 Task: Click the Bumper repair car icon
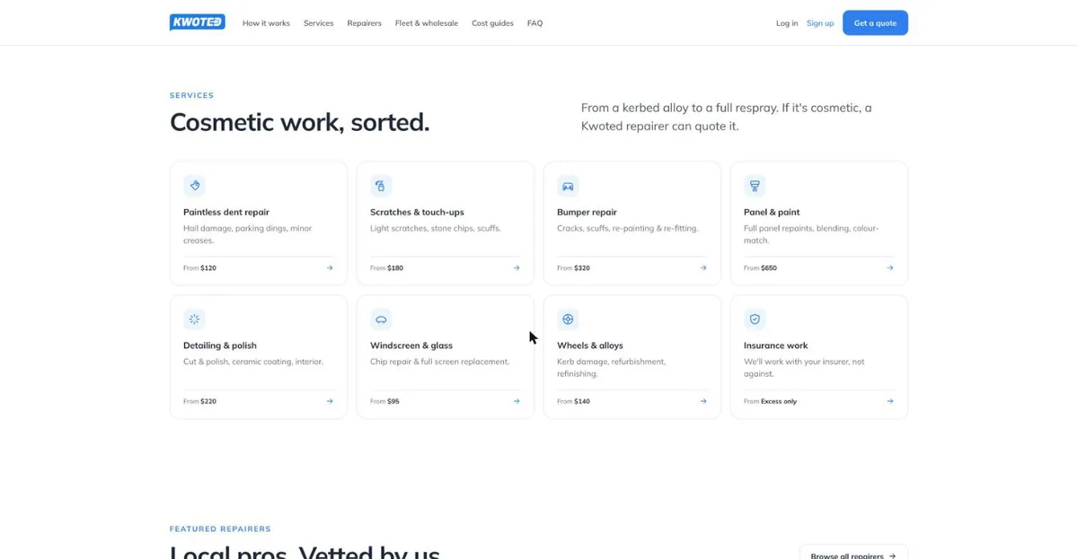click(568, 186)
